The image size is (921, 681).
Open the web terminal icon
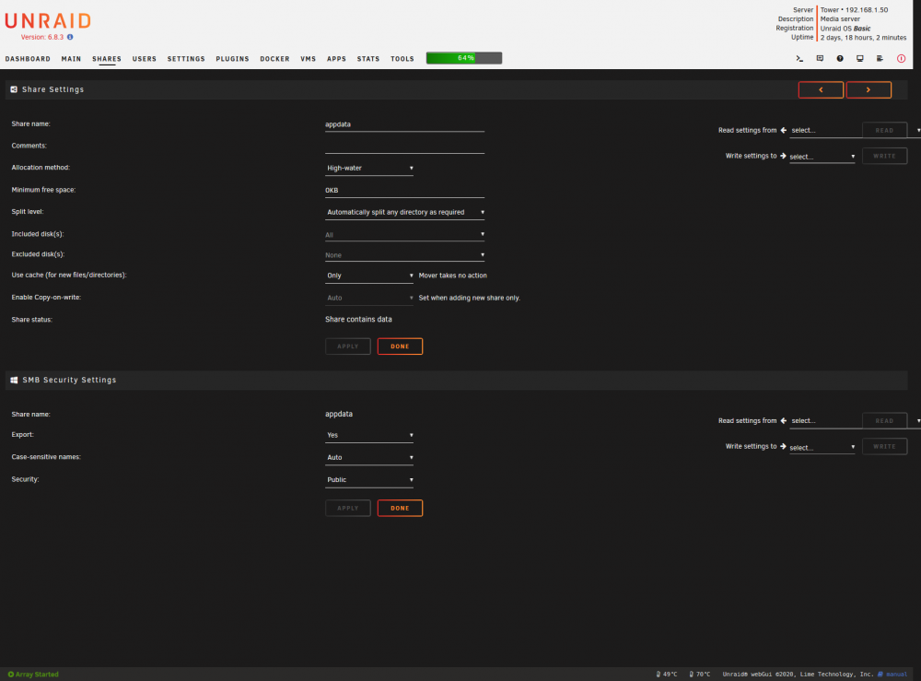tap(799, 58)
